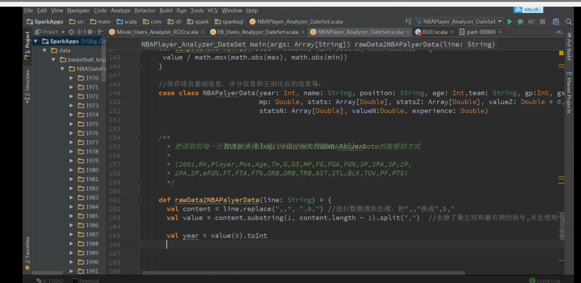Expand the 1970 folder
The height and width of the screenshot is (283, 581).
click(71, 78)
